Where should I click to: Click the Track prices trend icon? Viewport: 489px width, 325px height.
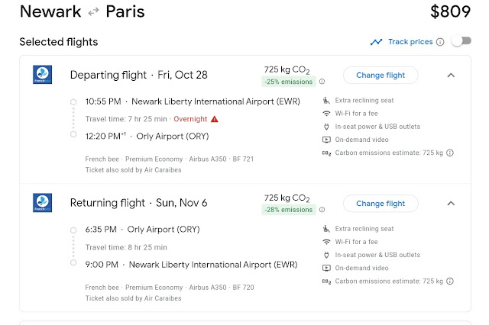click(x=377, y=42)
